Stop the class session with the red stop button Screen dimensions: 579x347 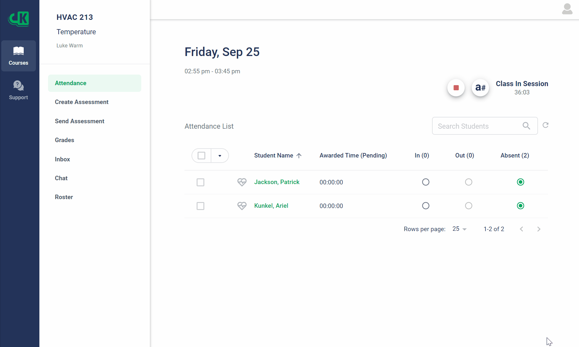click(456, 88)
